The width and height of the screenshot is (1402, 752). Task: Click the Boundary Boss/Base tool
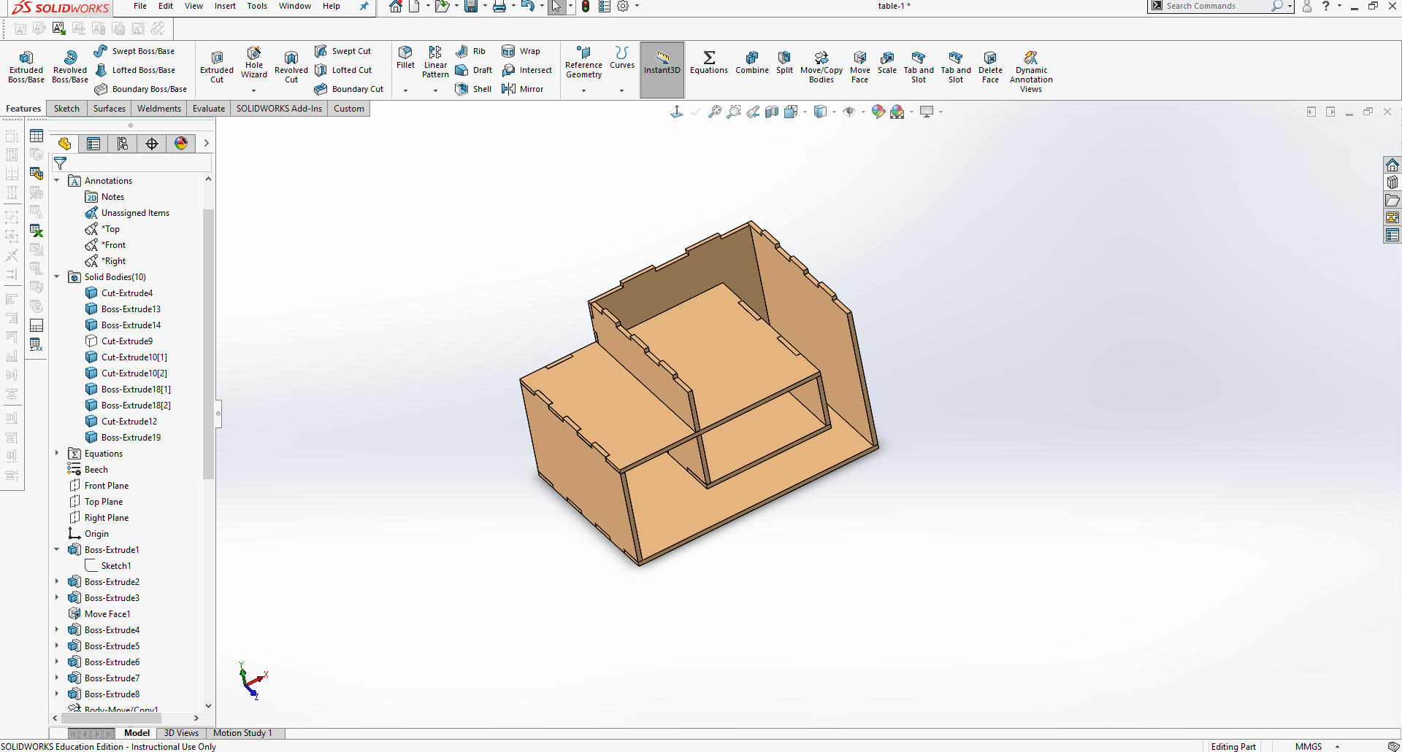pos(140,89)
